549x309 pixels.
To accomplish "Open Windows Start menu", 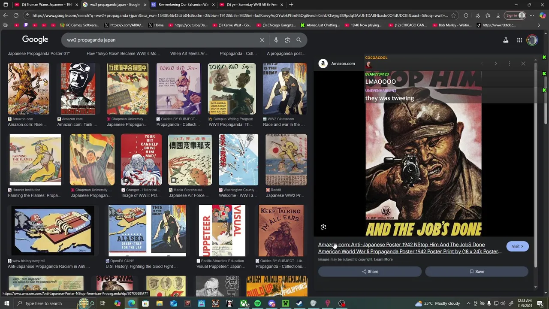I will [x=6, y=303].
